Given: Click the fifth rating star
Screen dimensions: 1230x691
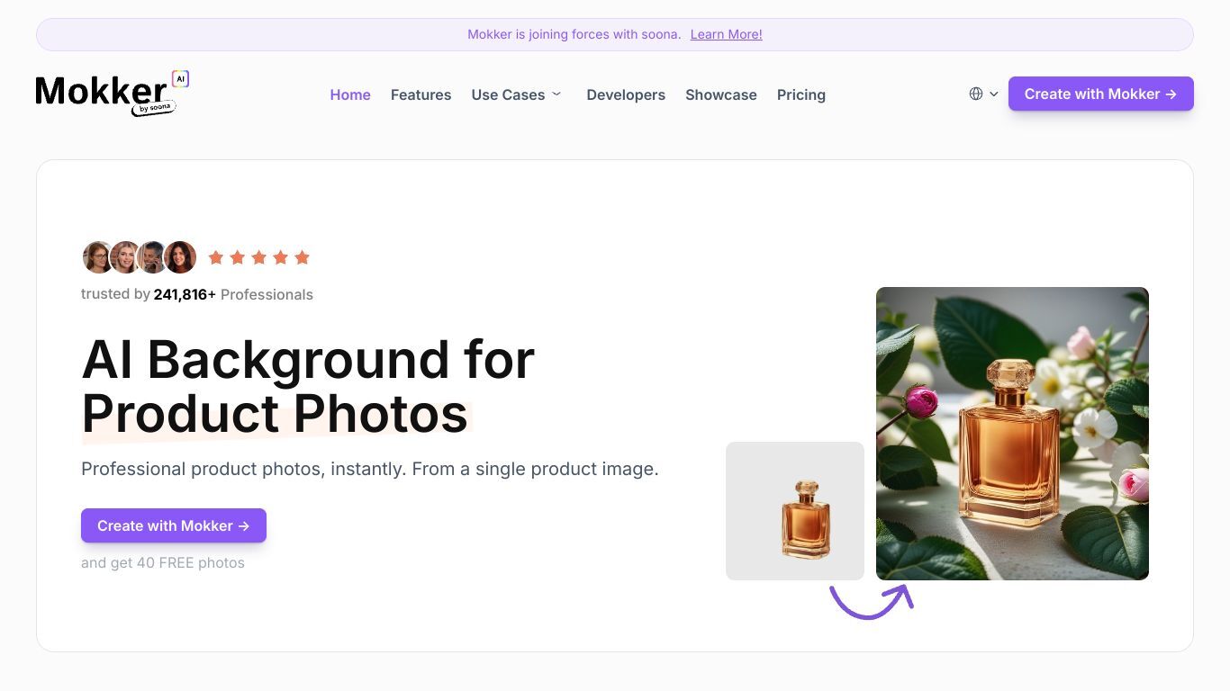Looking at the screenshot, I should point(303,257).
